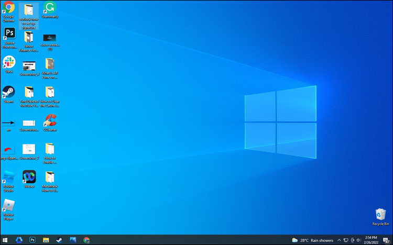This screenshot has height=245, width=393.
Task: Open the Slack desktop shortcut
Action: click(9, 64)
